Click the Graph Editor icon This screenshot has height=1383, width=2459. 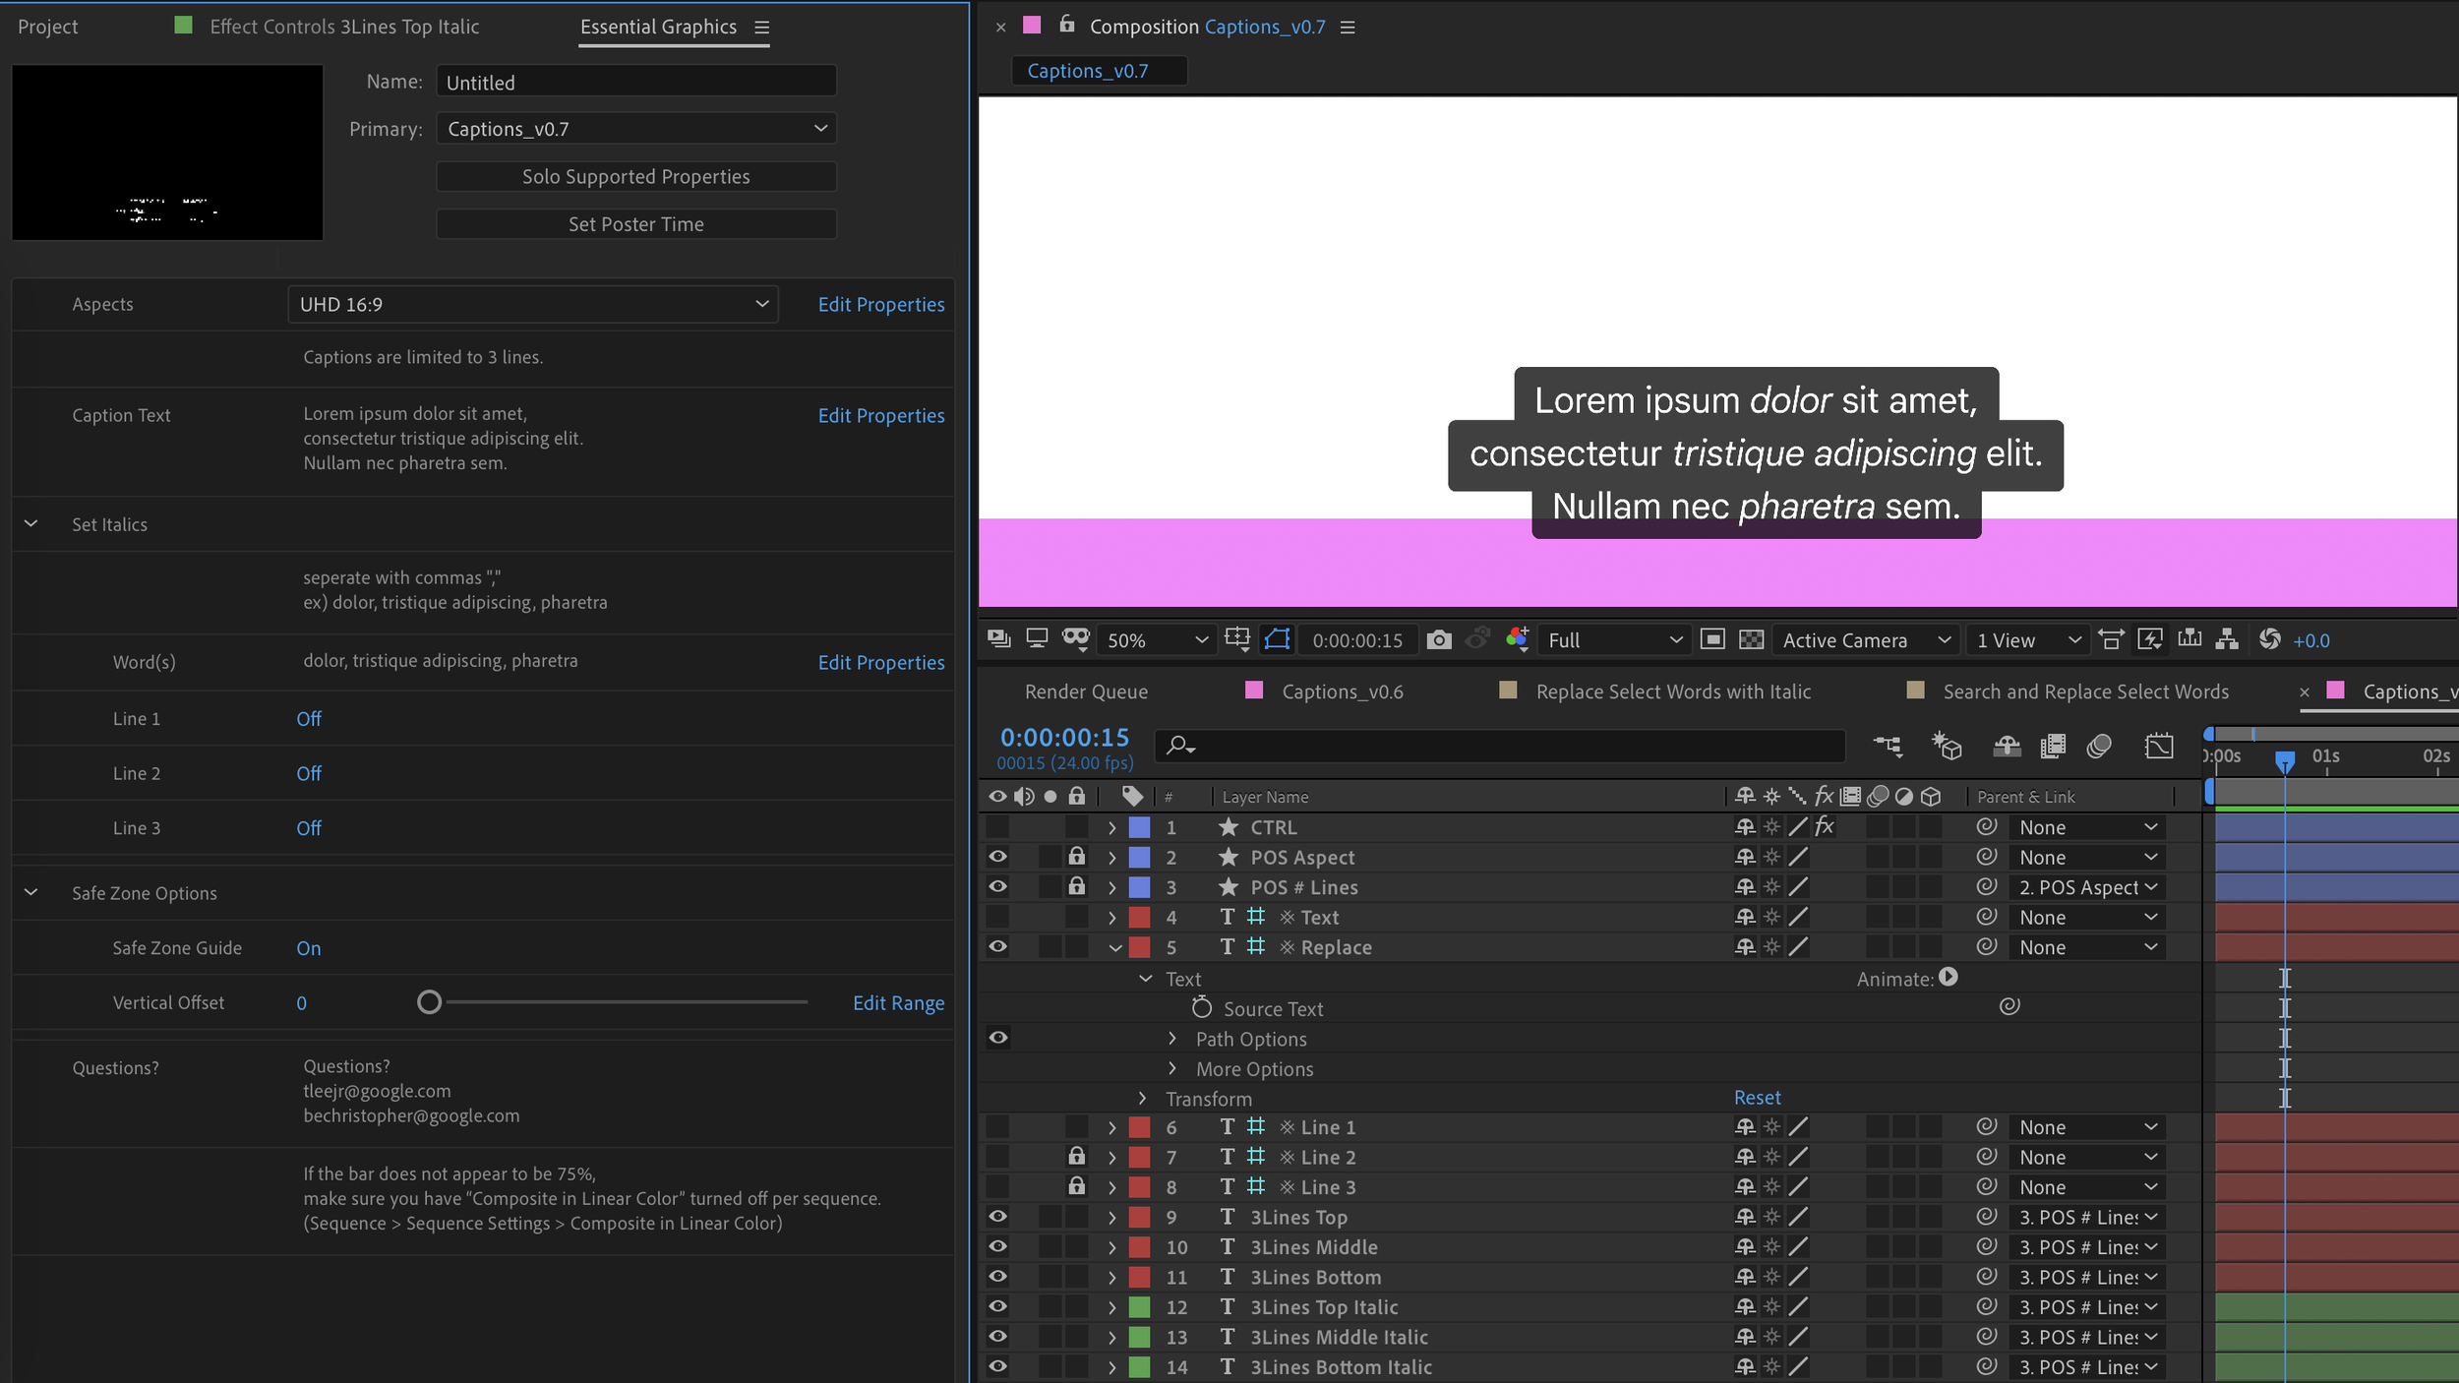pos(2158,747)
